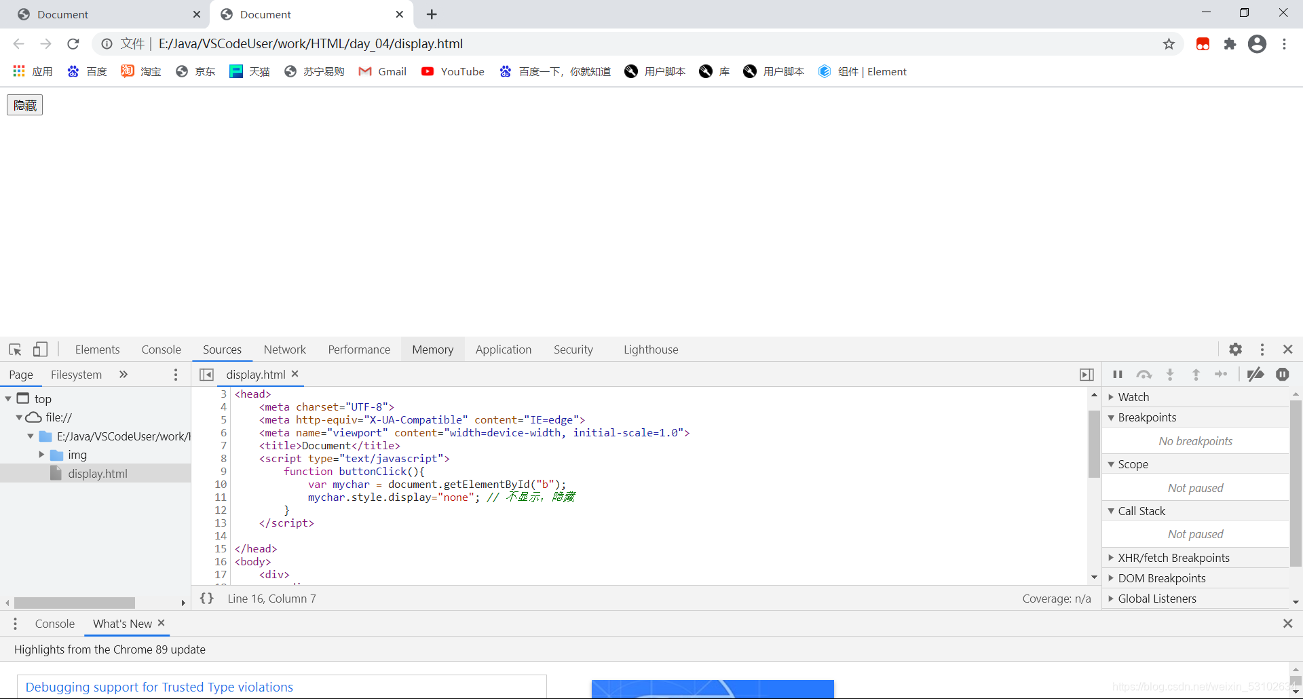Click the step into function icon
The width and height of the screenshot is (1303, 699).
[x=1170, y=375]
